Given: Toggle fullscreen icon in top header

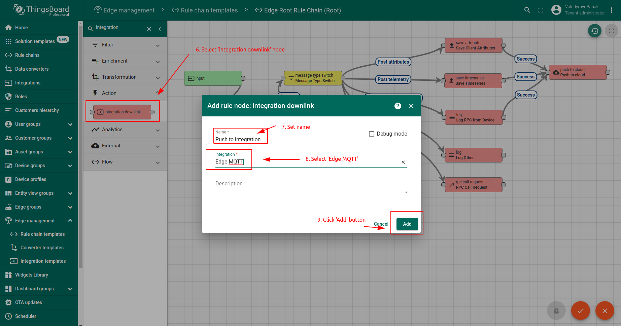Looking at the screenshot, I should click(541, 10).
